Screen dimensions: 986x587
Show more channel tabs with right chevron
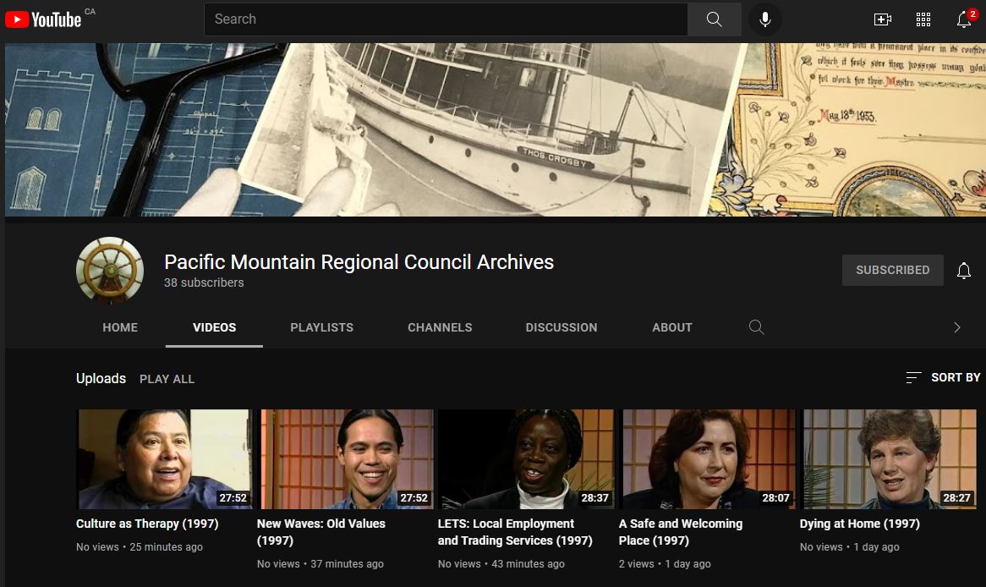click(957, 327)
